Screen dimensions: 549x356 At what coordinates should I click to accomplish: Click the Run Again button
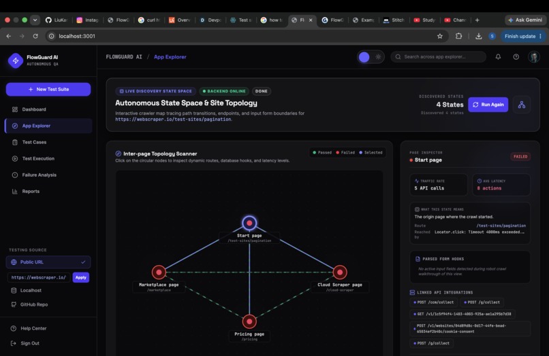point(488,105)
